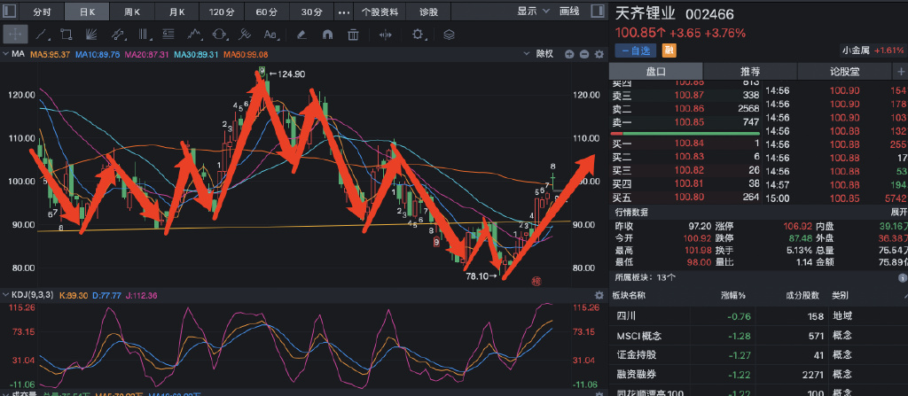Select the wave pattern drawing tool

pos(194,35)
